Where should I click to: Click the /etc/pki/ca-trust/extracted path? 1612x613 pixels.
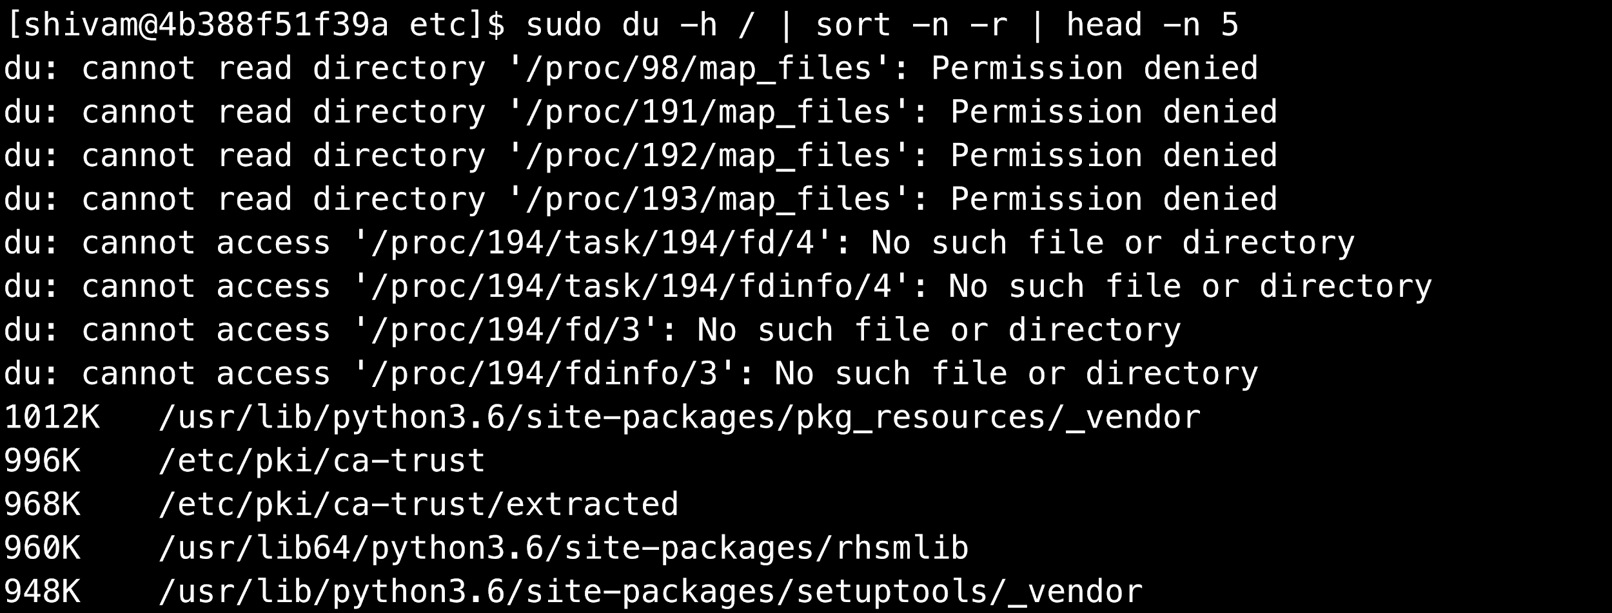pyautogui.click(x=418, y=504)
